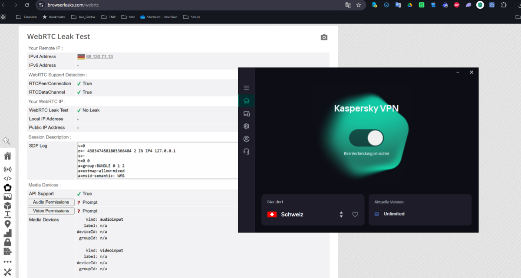Screen dimensions: 521x278
Task: Open the Kaspersky green shield extension
Action: click(480, 5)
